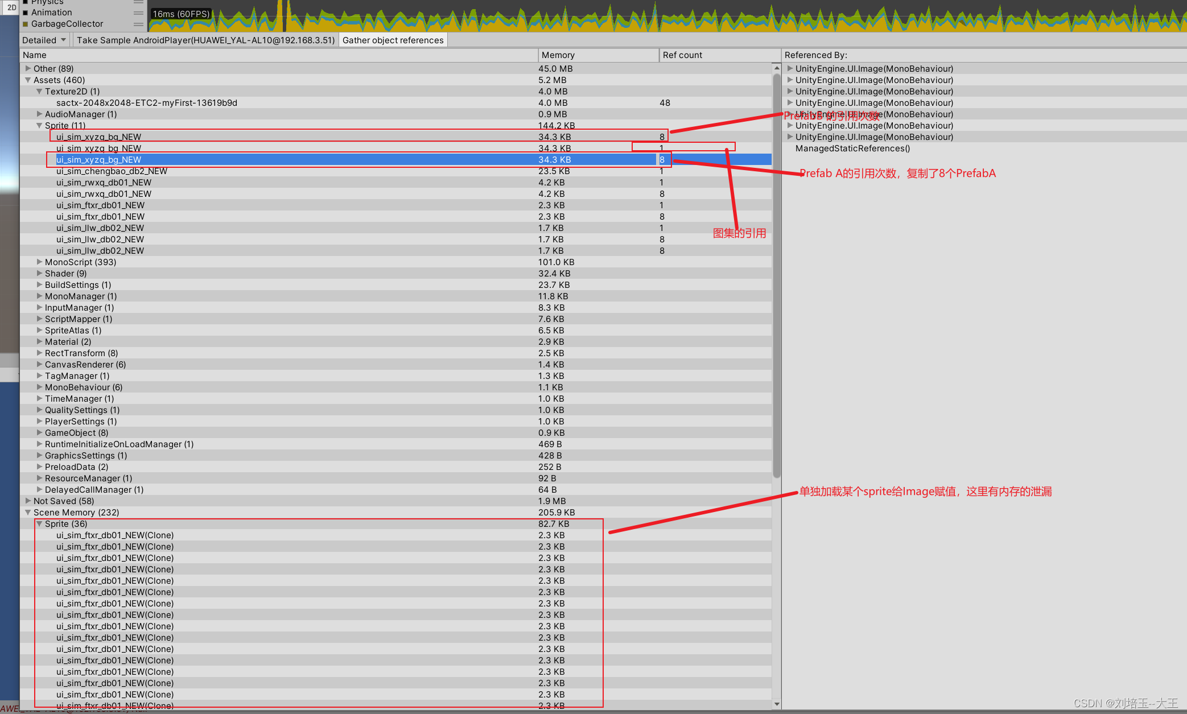Viewport: 1187px width, 714px height.
Task: Collapse the Sprite (11) node under Assets
Action: pos(39,126)
